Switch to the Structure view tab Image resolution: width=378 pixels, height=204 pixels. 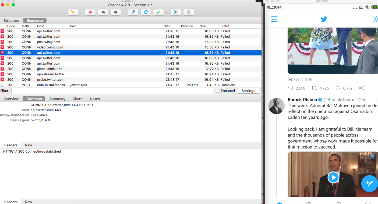[x=11, y=20]
